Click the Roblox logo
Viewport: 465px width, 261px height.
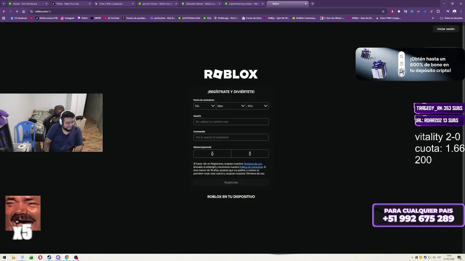pyautogui.click(x=231, y=74)
